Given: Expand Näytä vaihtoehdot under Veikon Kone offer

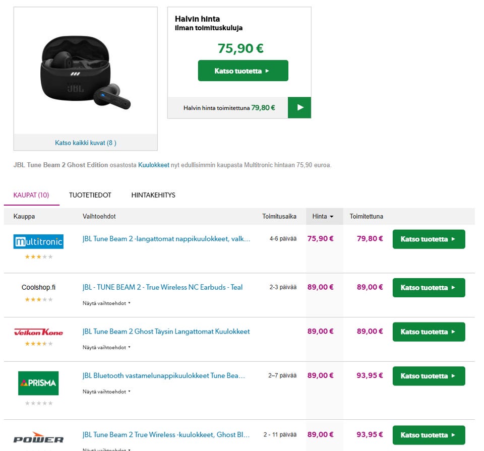Looking at the screenshot, I should pos(106,347).
